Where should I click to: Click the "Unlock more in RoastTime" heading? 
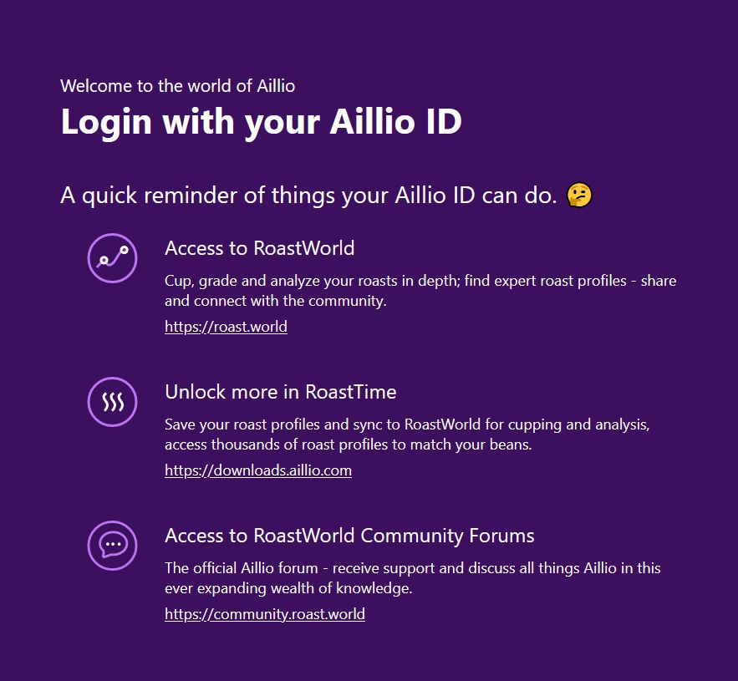tap(280, 392)
